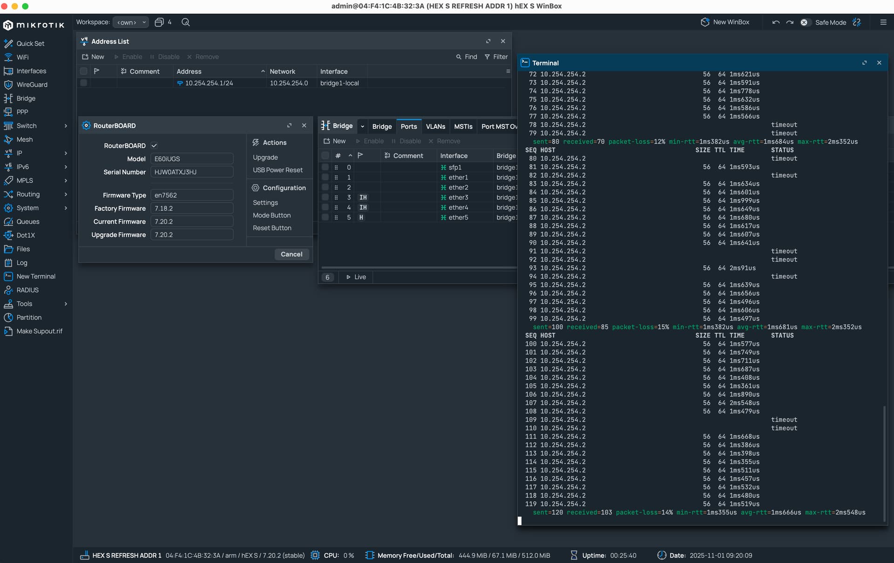The image size is (894, 563).
Task: Switch to the MSTIs tab
Action: pos(463,126)
